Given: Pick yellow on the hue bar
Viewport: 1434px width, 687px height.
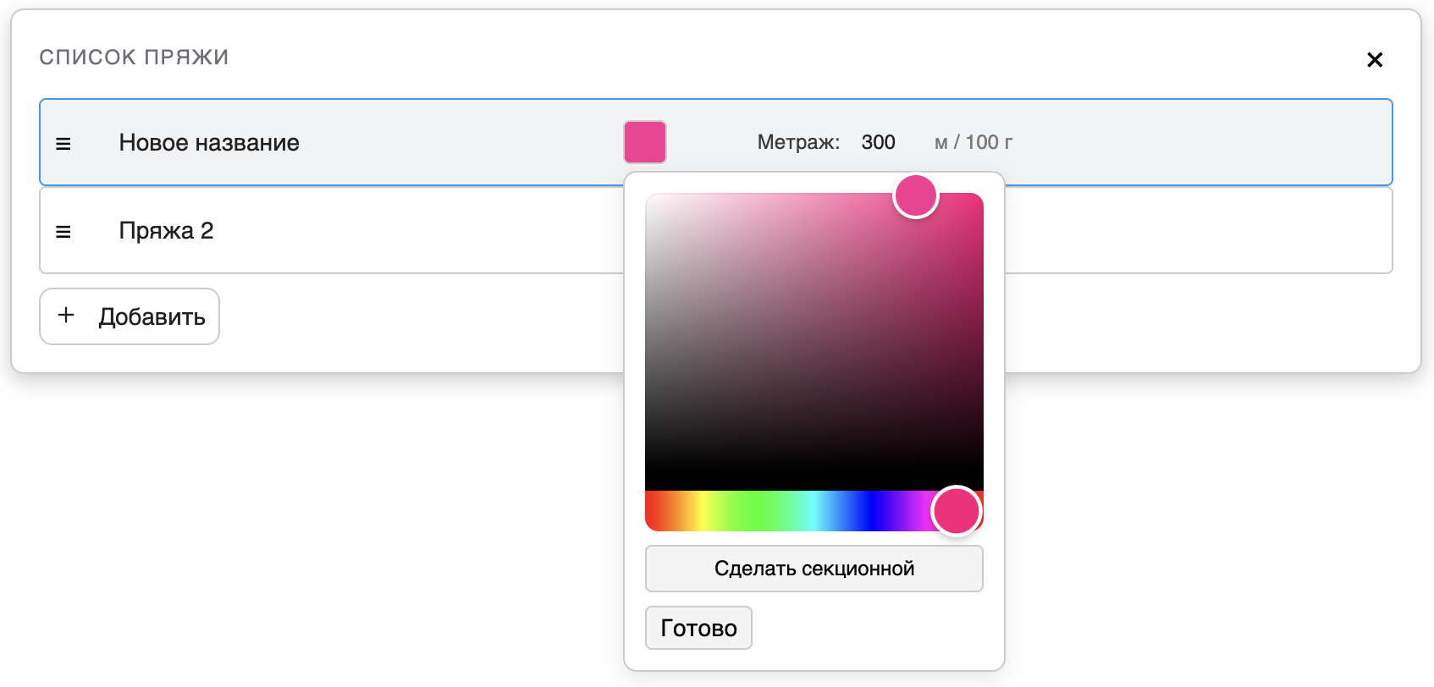Looking at the screenshot, I should [701, 511].
